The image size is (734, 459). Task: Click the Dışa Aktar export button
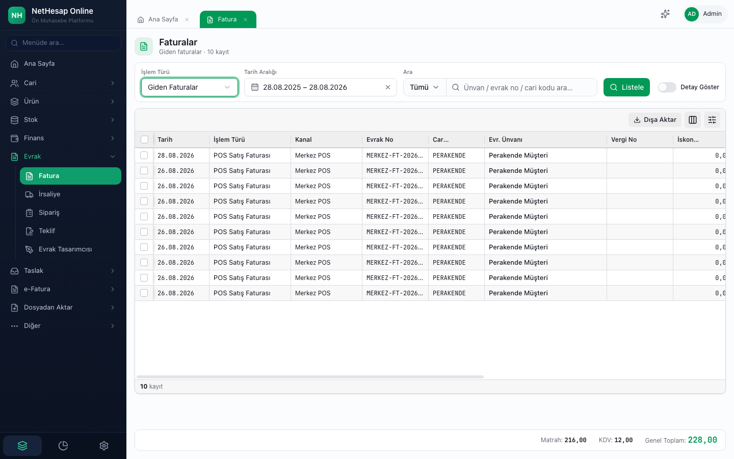tap(655, 120)
